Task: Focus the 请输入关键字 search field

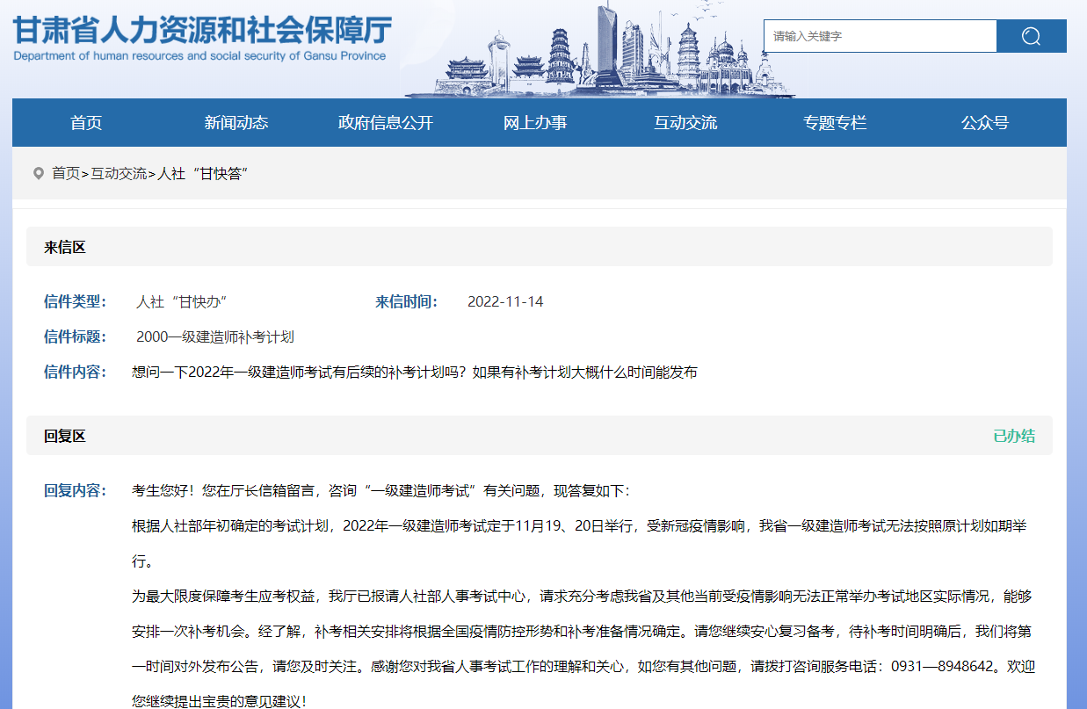Action: [879, 36]
